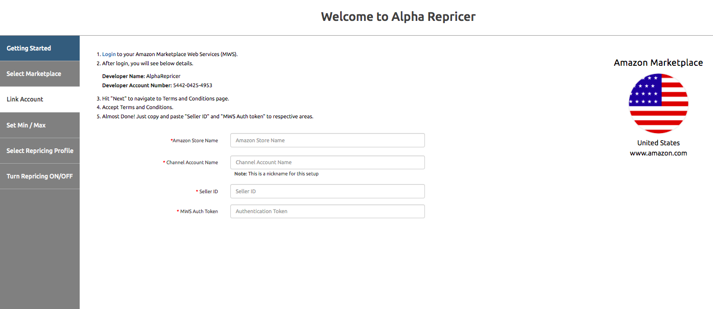
Task: Click the Seller ID label
Action: [x=207, y=192]
